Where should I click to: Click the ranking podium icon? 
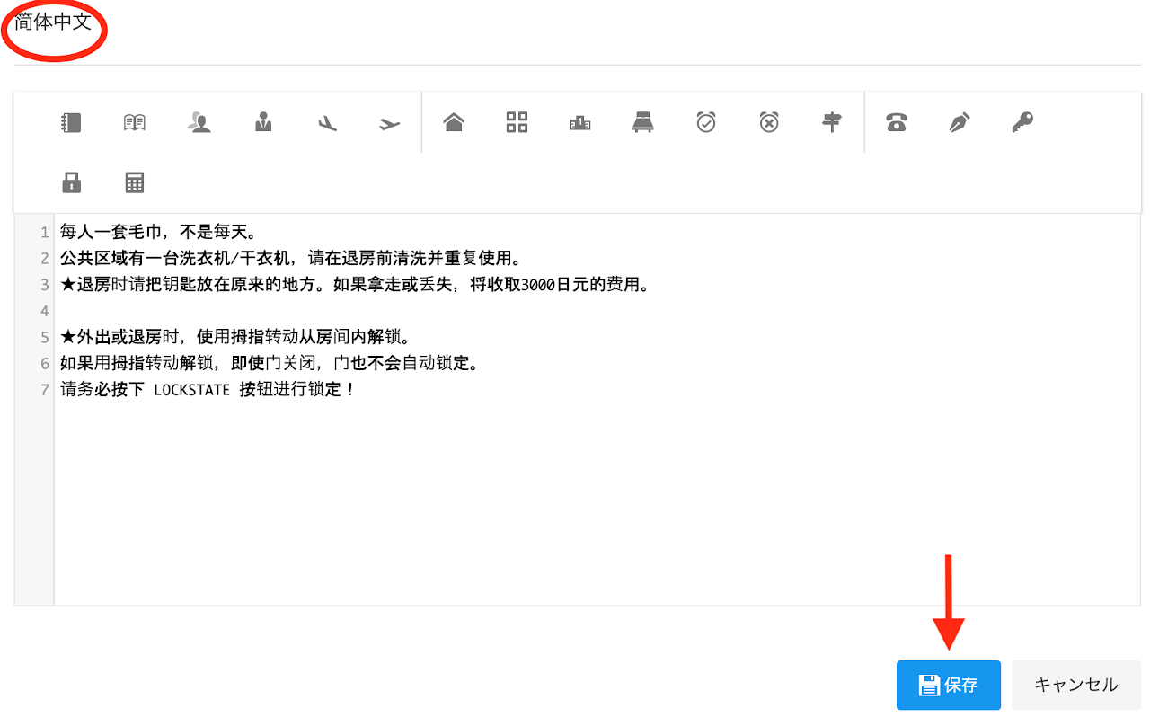[x=579, y=122]
